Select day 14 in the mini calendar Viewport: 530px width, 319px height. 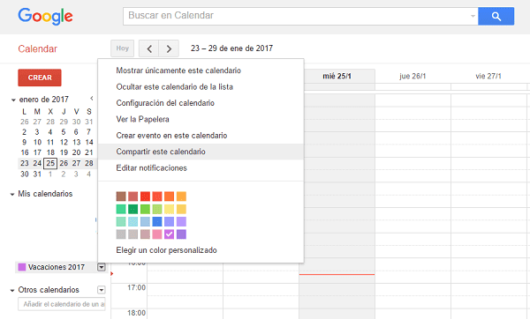point(89,142)
